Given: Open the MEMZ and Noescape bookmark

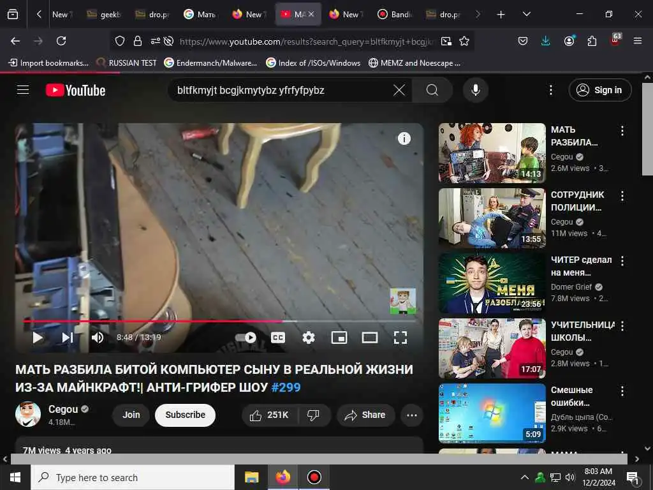Looking at the screenshot, I should (x=415, y=63).
